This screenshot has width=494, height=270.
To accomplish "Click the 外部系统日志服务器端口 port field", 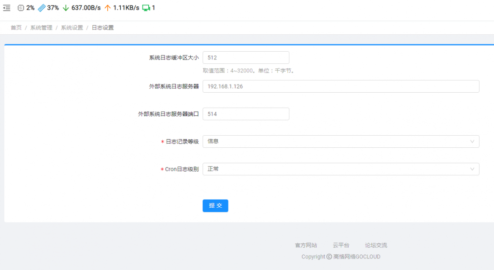I will point(245,114).
